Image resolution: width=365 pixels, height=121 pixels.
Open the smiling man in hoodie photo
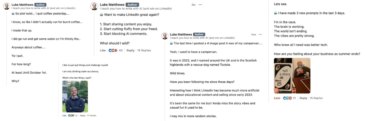point(75,96)
